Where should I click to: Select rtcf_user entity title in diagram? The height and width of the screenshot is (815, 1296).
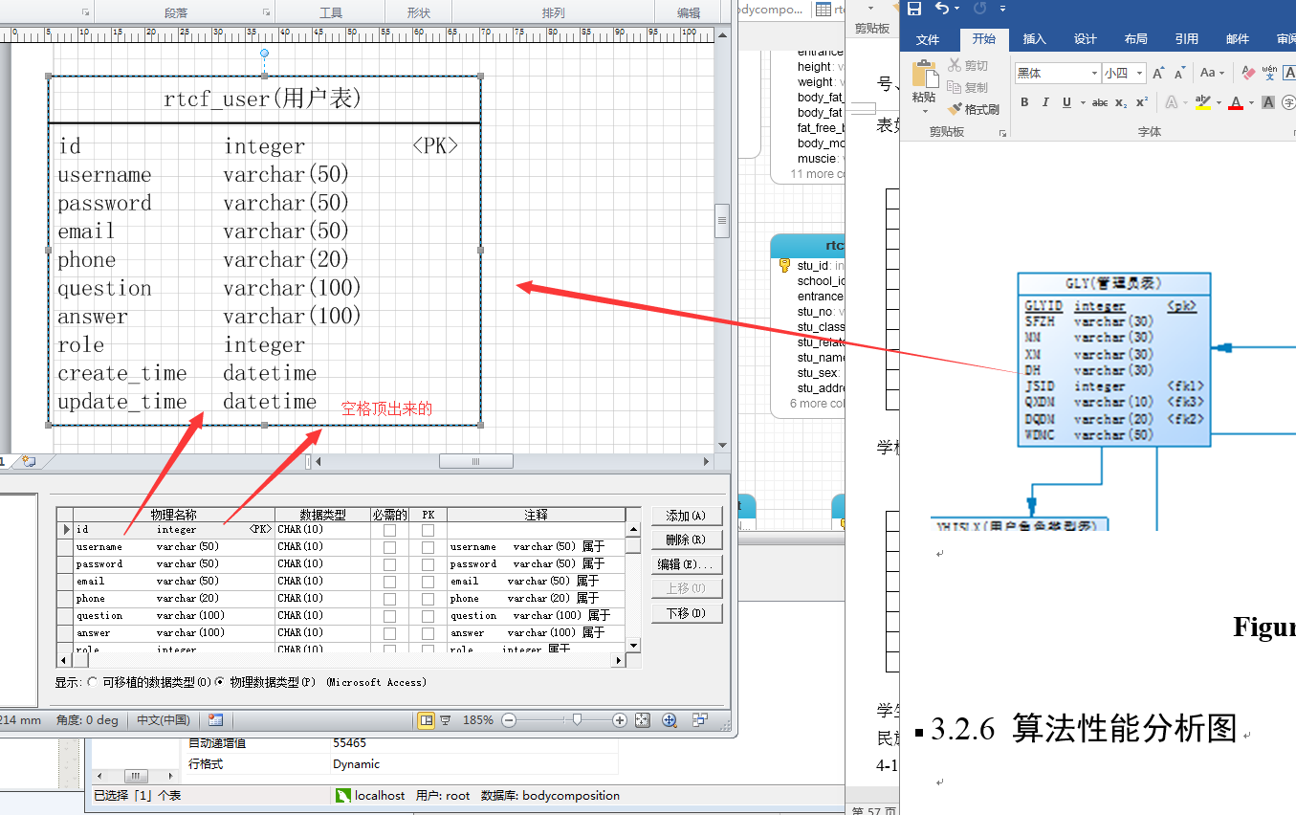click(x=262, y=99)
